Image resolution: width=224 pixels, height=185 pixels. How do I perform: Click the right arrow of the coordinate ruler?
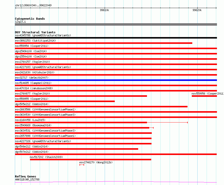point(216,8)
